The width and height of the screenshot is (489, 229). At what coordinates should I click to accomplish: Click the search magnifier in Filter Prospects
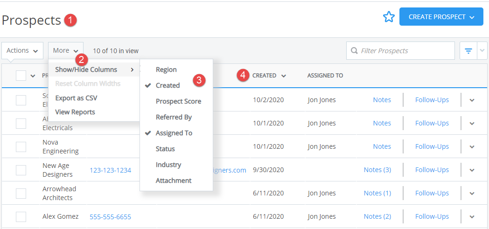click(354, 50)
